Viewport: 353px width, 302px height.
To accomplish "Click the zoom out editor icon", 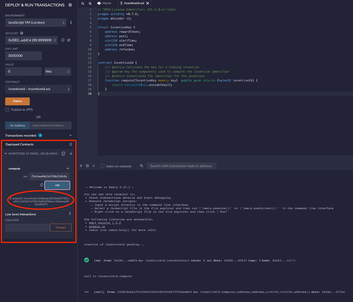I will point(83,3).
